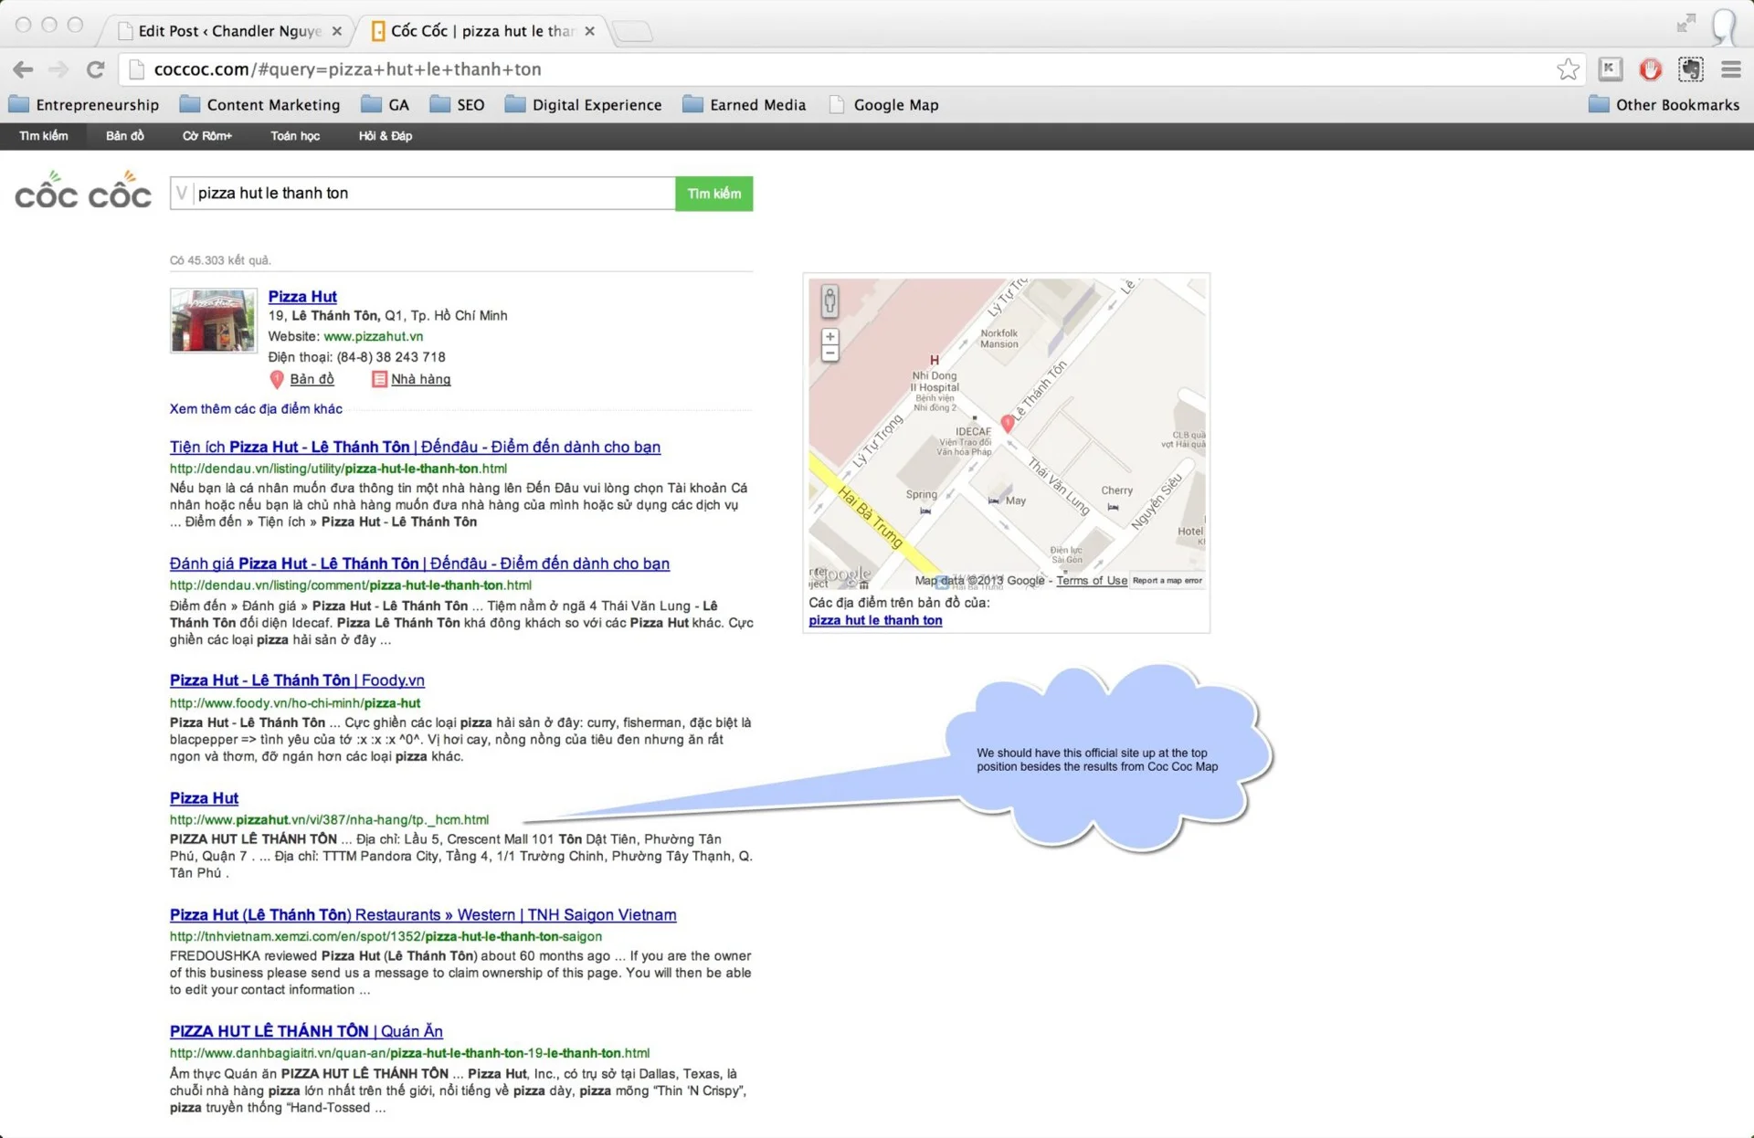Switch to the Edit Post tab
The width and height of the screenshot is (1754, 1138).
pyautogui.click(x=228, y=31)
